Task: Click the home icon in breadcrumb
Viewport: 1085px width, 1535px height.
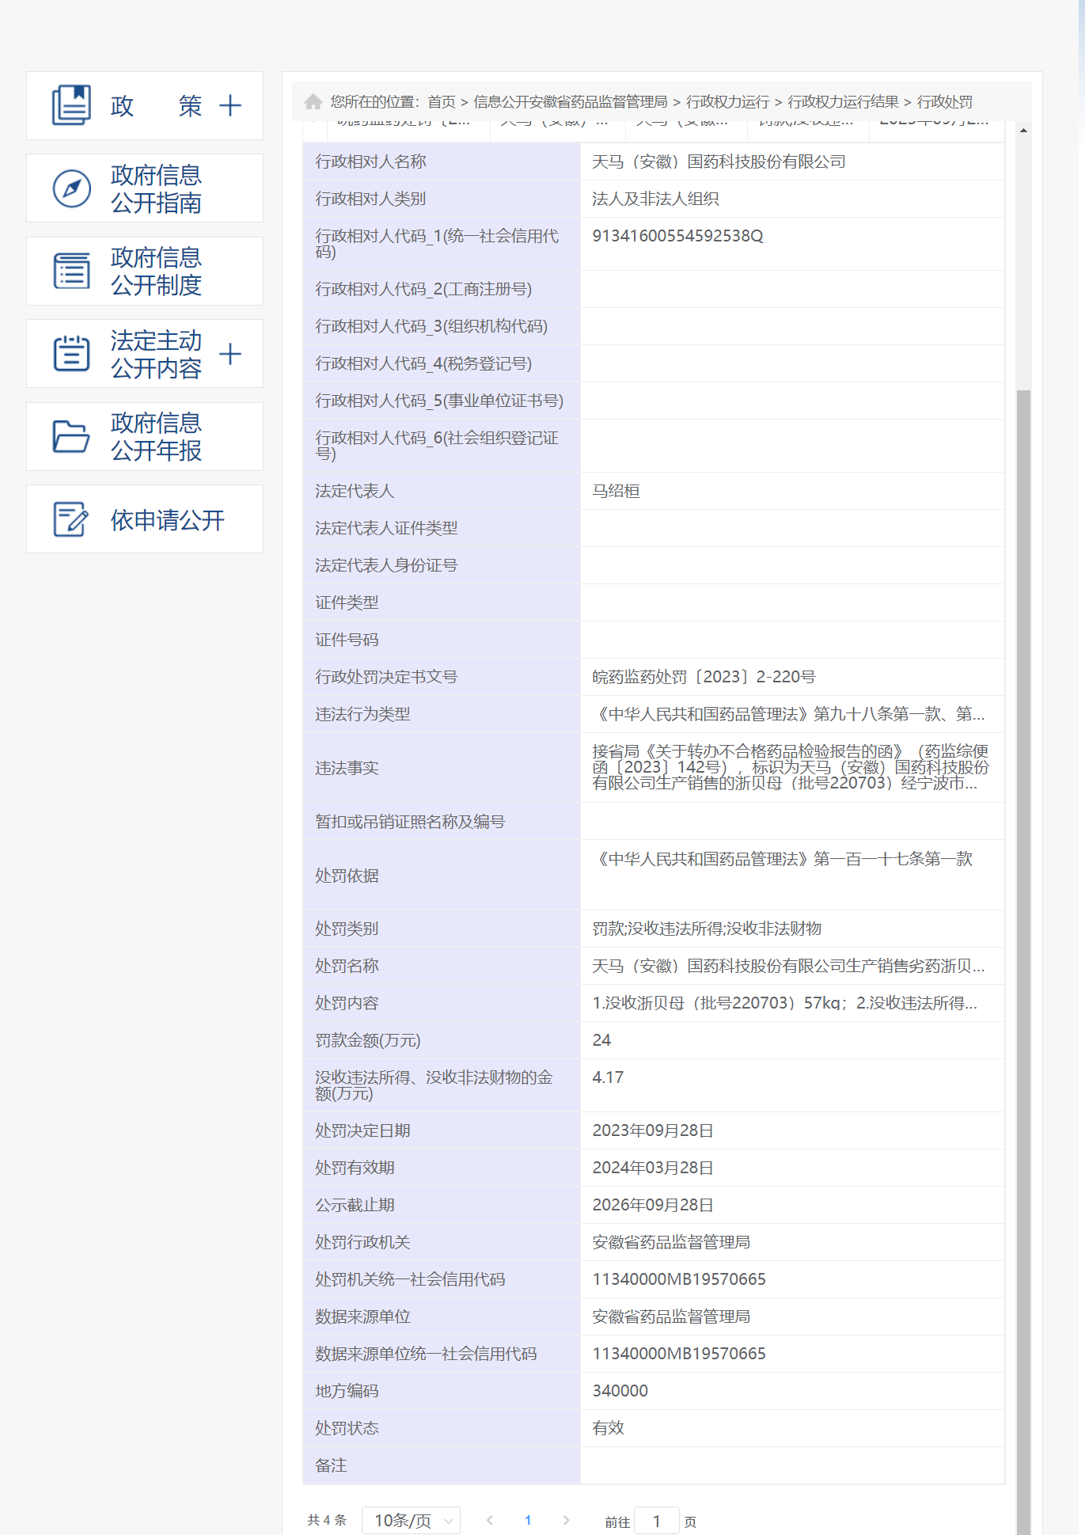Action: (313, 101)
